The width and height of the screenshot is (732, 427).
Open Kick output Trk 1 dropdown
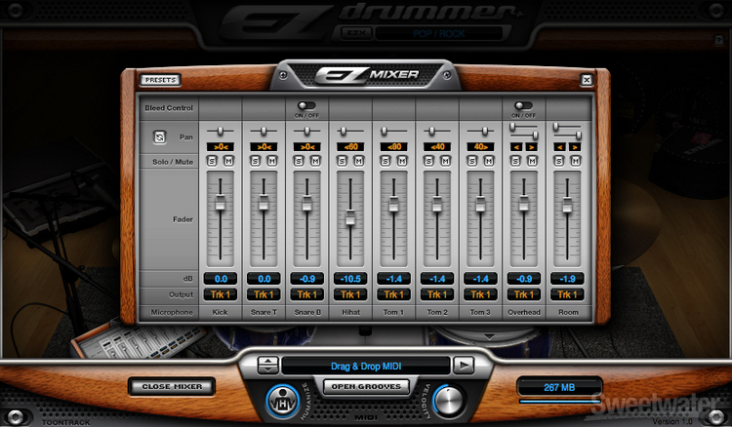221,294
